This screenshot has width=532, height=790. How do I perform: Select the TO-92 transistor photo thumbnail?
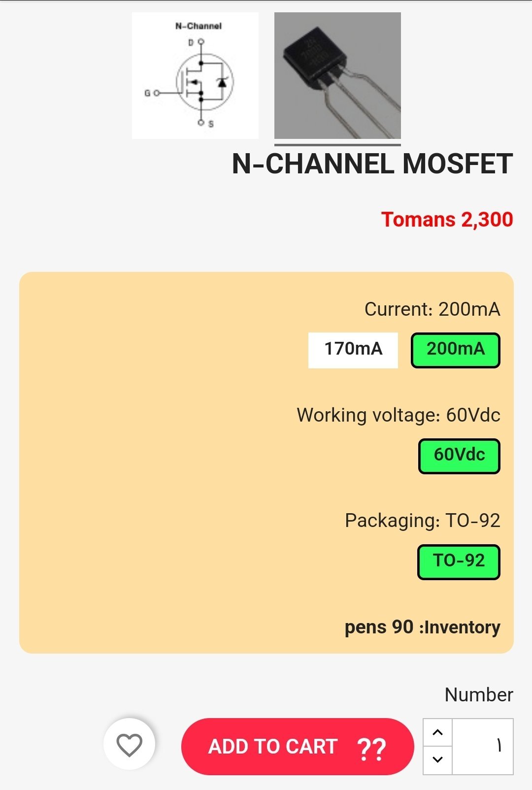(337, 75)
